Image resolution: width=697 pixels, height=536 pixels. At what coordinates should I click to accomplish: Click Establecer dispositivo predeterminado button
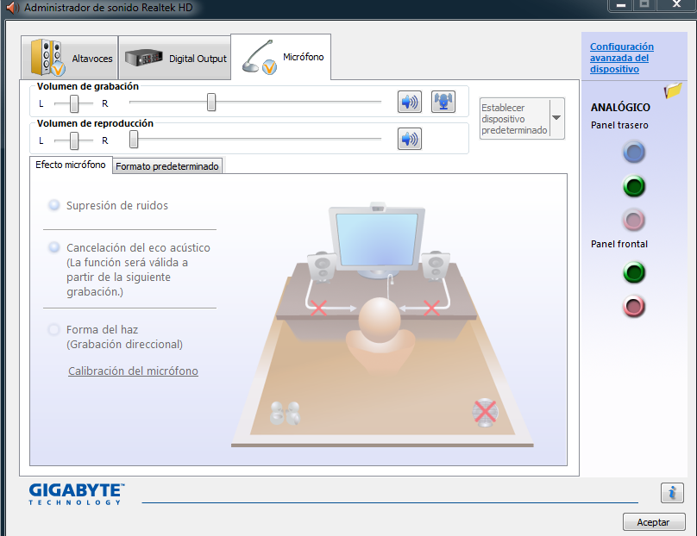pos(515,119)
